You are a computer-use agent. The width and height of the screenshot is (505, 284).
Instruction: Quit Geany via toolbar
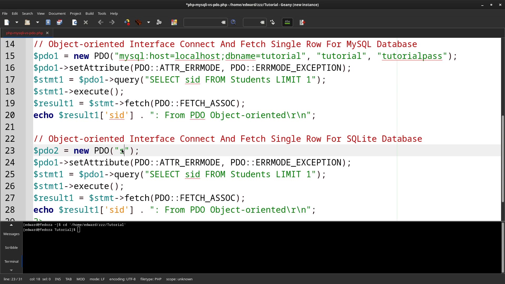coord(302,22)
